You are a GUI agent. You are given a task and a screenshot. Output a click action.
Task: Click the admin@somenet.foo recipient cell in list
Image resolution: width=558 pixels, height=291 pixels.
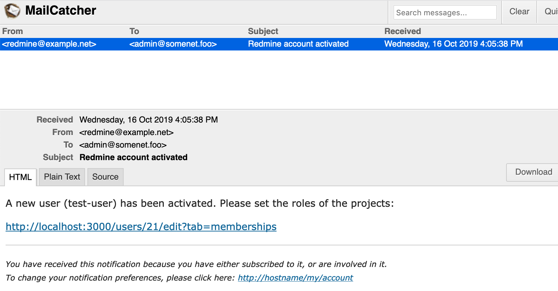click(173, 44)
